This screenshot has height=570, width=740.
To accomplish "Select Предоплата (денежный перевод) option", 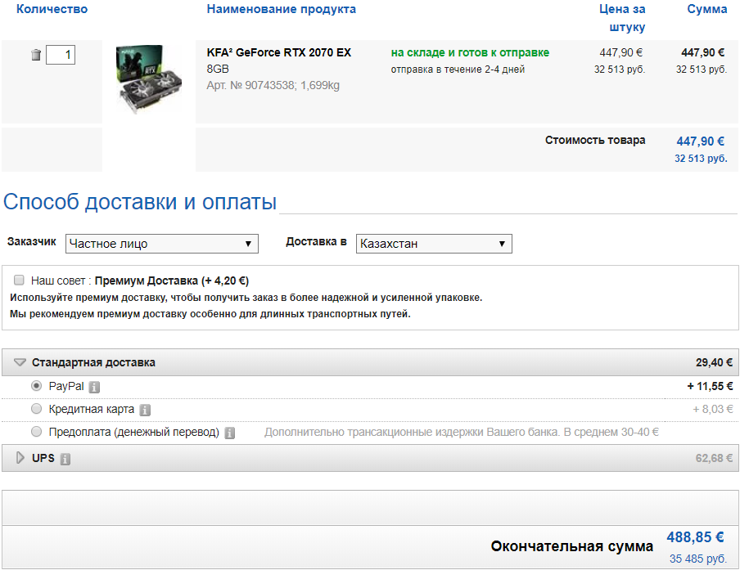I will point(36,432).
